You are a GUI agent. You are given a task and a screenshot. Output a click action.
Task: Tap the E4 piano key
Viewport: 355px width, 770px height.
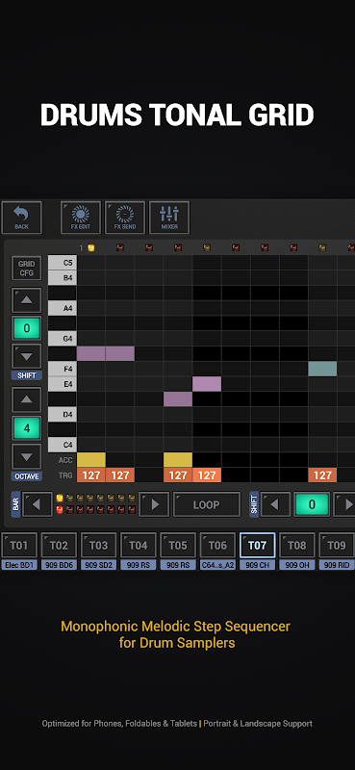pos(63,384)
